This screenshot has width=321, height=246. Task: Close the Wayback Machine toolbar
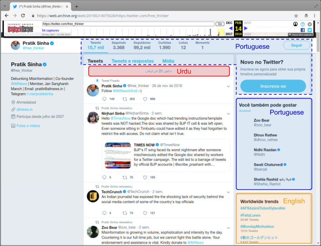point(310,24)
